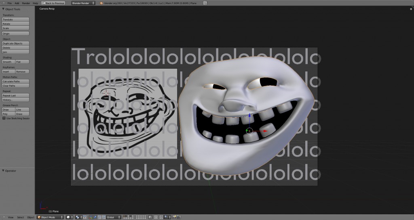Click the Back to Previous screen icon
Screen dimensions: 414x220
(x=43, y=3)
